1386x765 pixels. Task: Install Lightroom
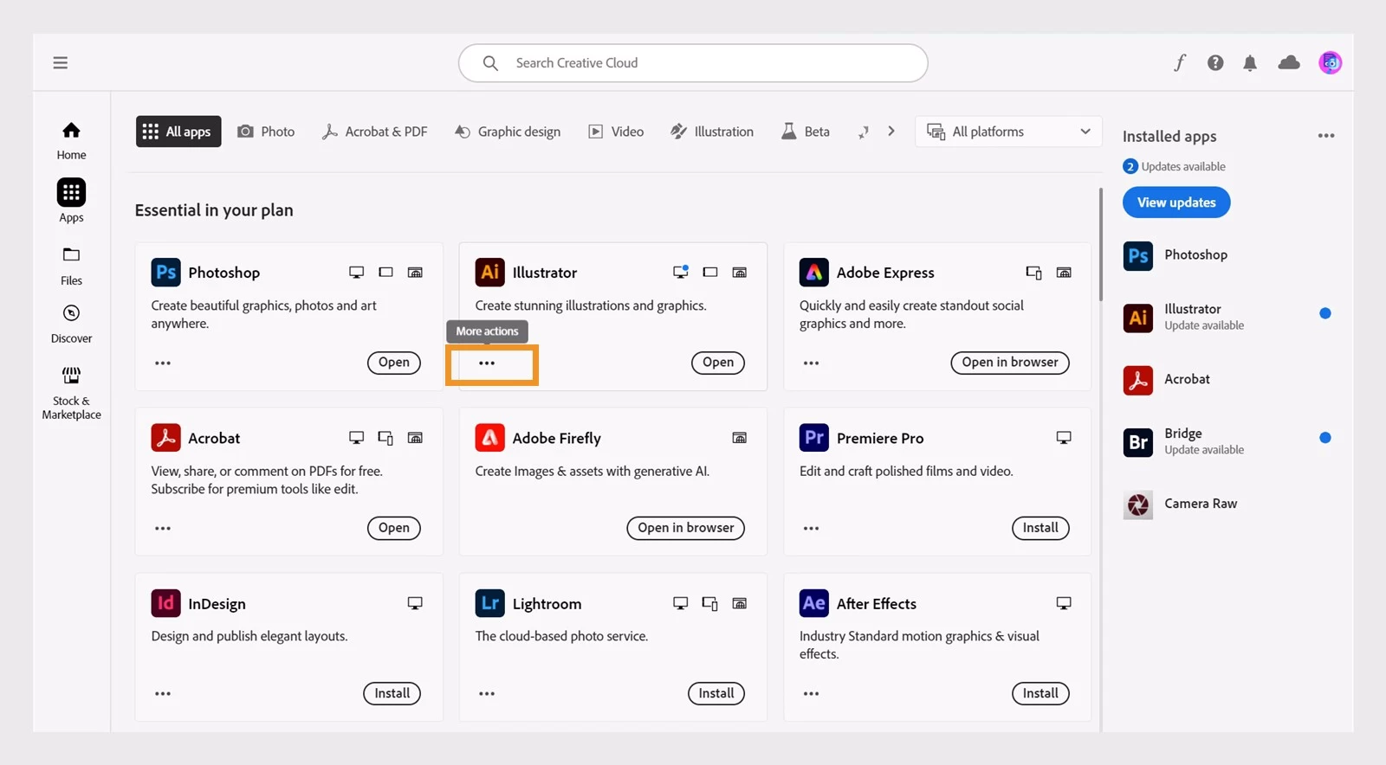pos(716,693)
